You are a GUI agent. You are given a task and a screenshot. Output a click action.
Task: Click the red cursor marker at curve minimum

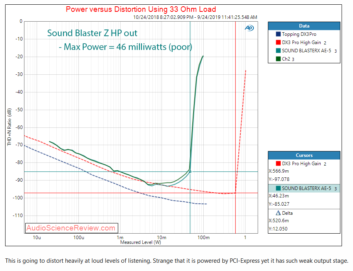pyautogui.click(x=236, y=193)
